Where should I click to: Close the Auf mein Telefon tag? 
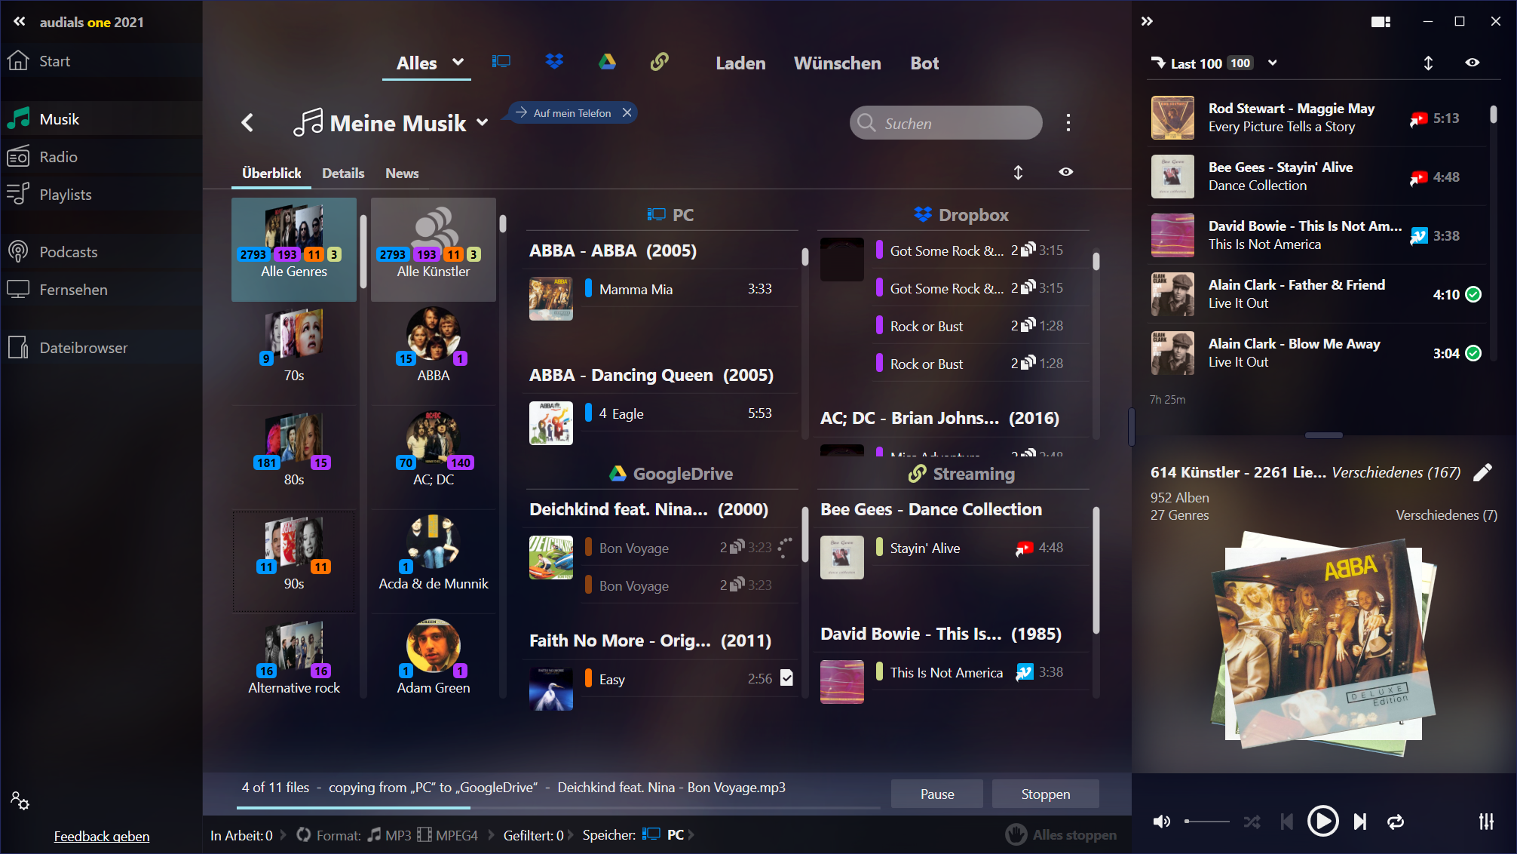(x=627, y=112)
